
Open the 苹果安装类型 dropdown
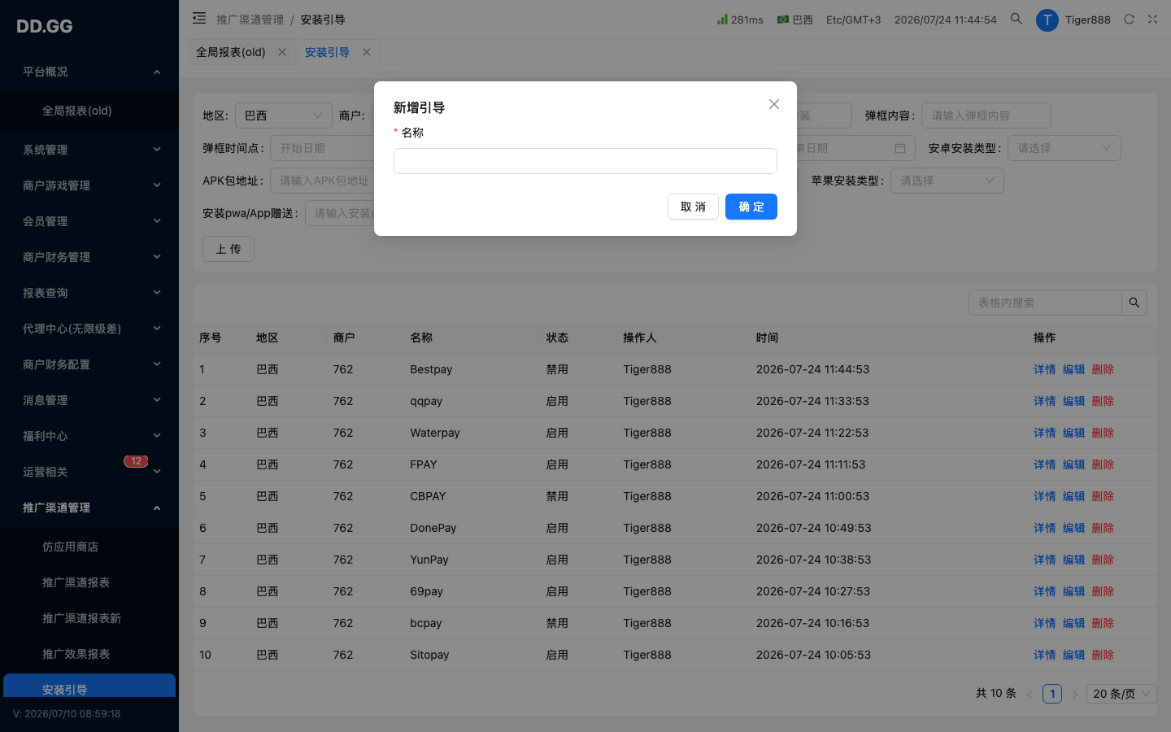coord(947,181)
